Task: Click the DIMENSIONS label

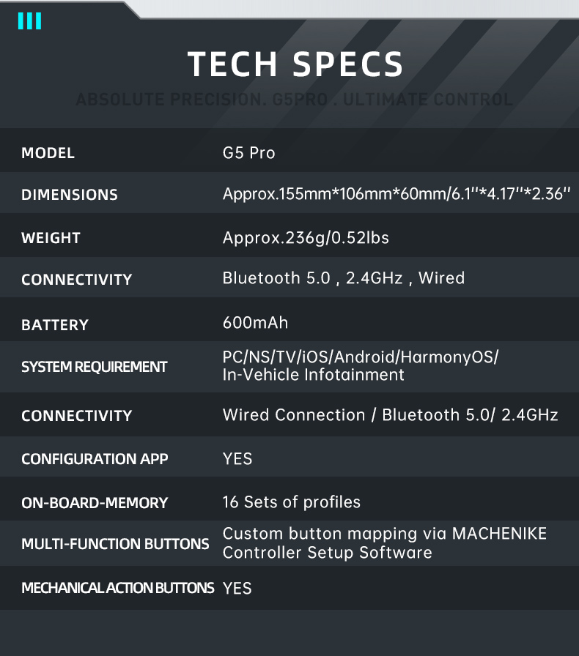Action: 70,195
